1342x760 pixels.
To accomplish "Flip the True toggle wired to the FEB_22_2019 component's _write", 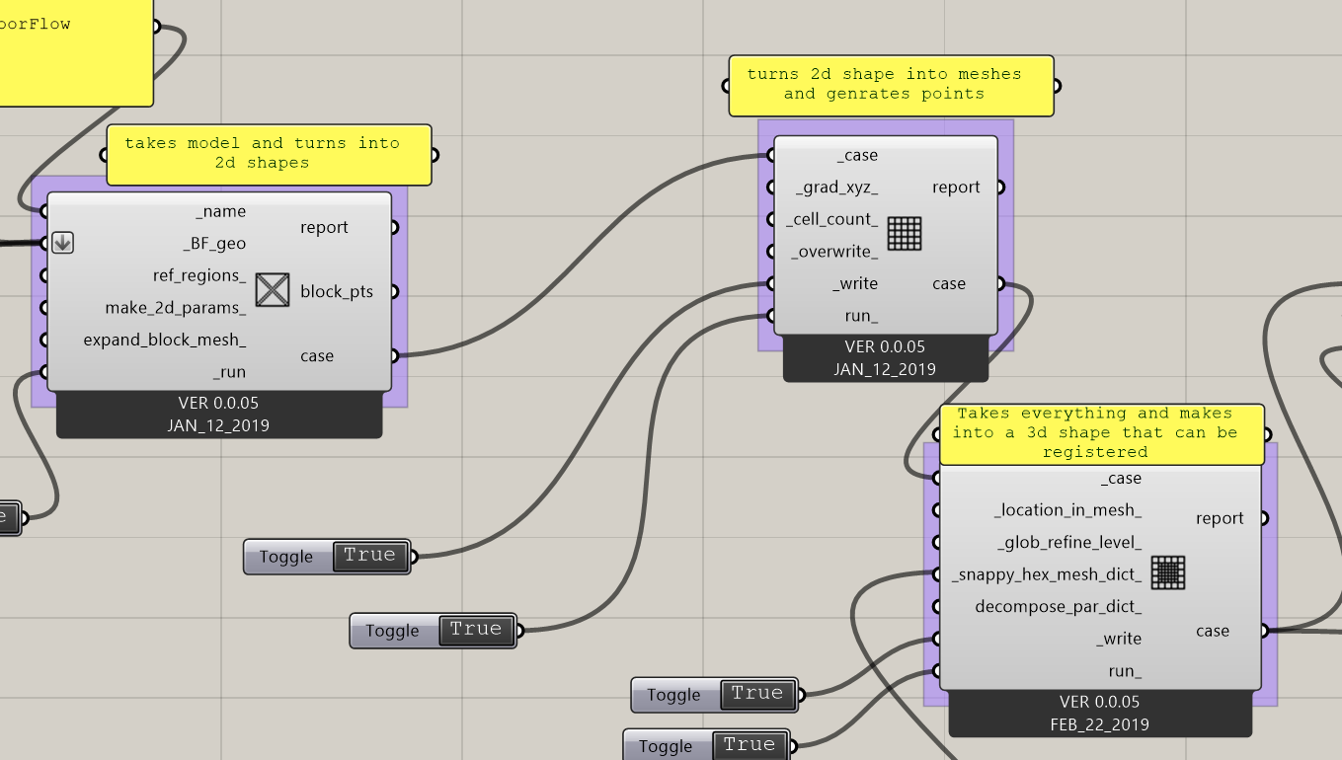I will [x=757, y=694].
